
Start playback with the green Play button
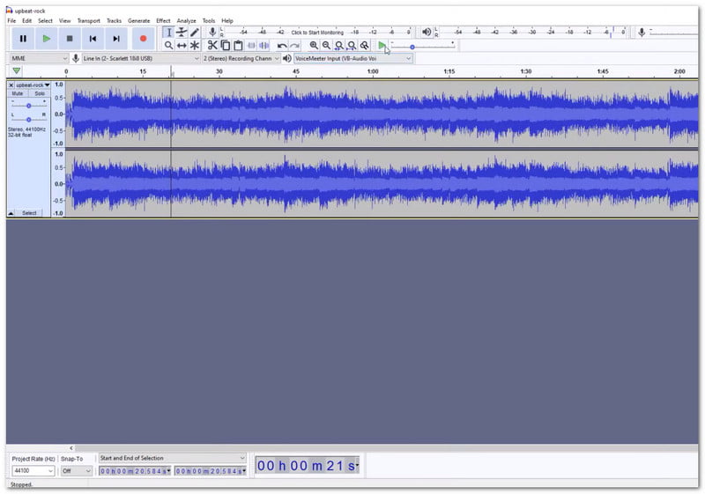[x=47, y=39]
